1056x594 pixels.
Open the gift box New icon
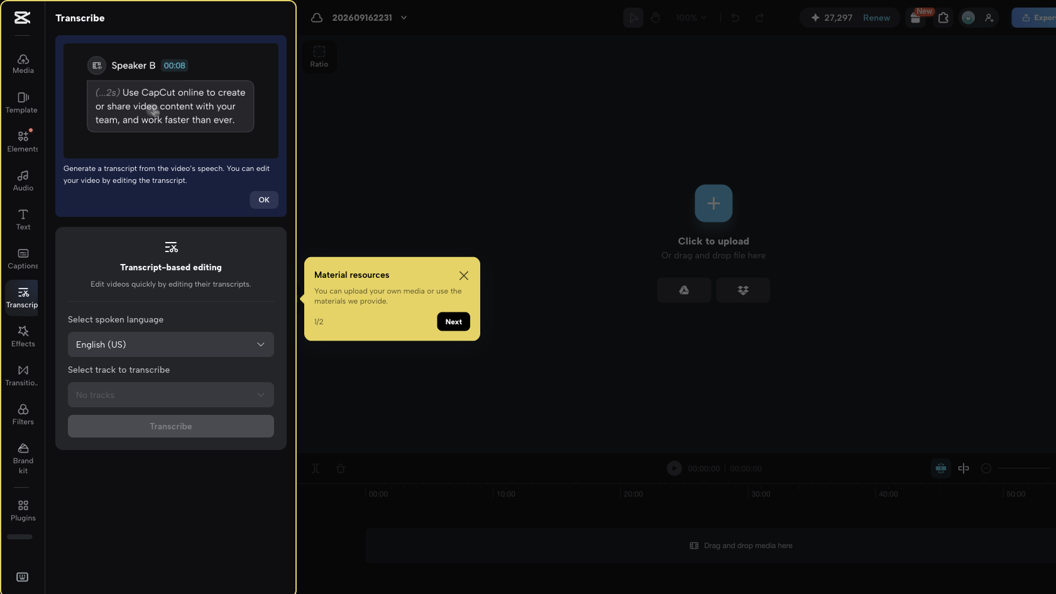(x=916, y=18)
